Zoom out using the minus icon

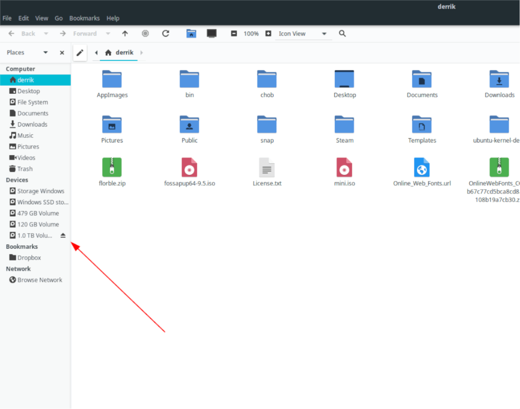pyautogui.click(x=234, y=33)
